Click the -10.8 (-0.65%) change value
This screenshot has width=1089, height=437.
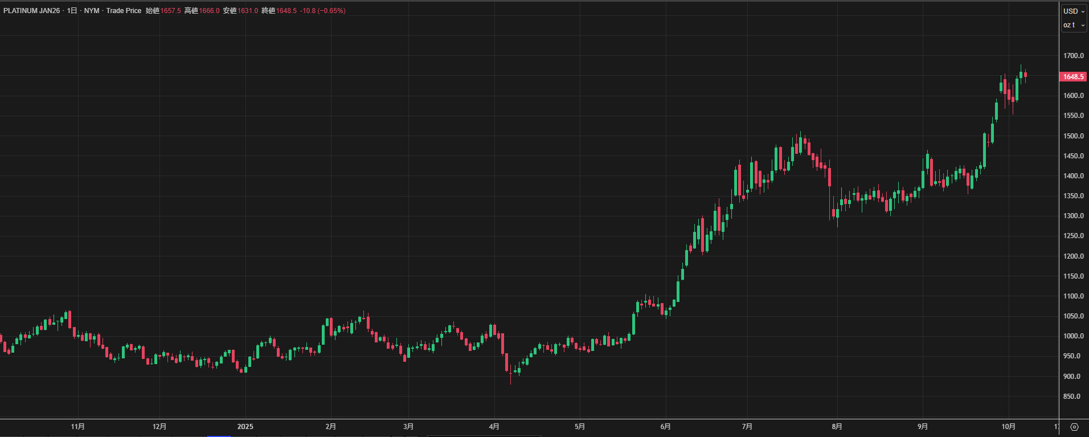(x=323, y=11)
